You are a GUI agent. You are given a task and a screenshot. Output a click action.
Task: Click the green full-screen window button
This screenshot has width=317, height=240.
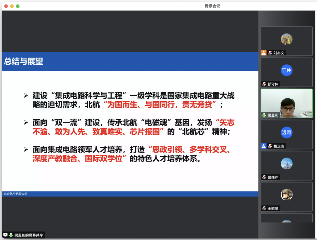[x=18, y=6]
